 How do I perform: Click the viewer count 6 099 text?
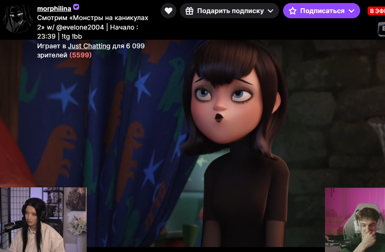[x=135, y=46]
